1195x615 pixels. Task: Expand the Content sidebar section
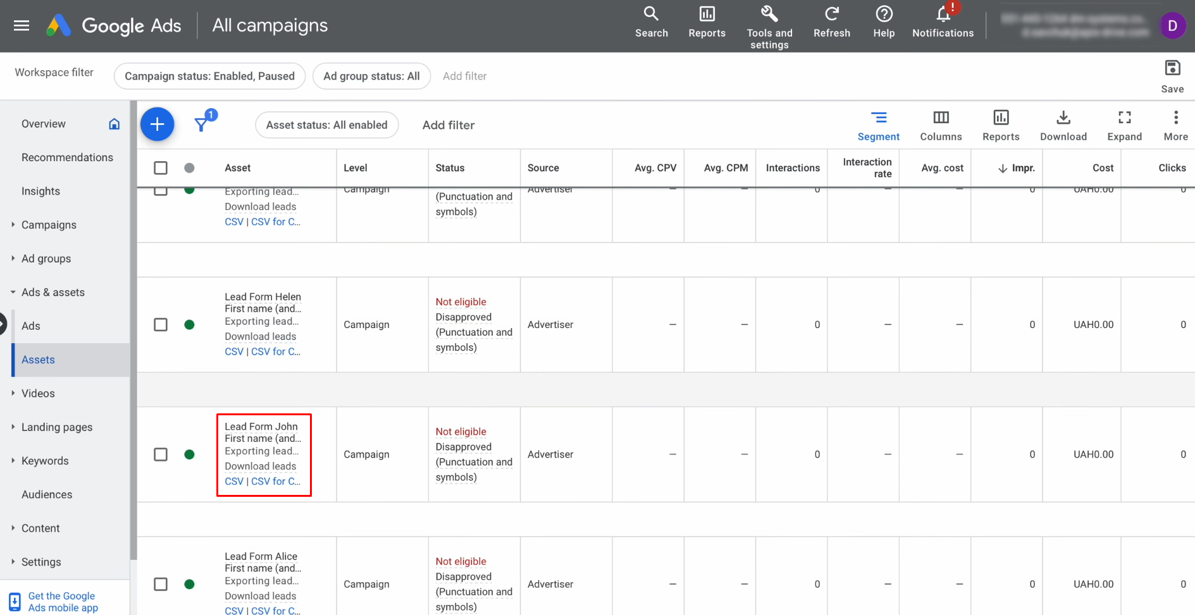[x=13, y=528]
